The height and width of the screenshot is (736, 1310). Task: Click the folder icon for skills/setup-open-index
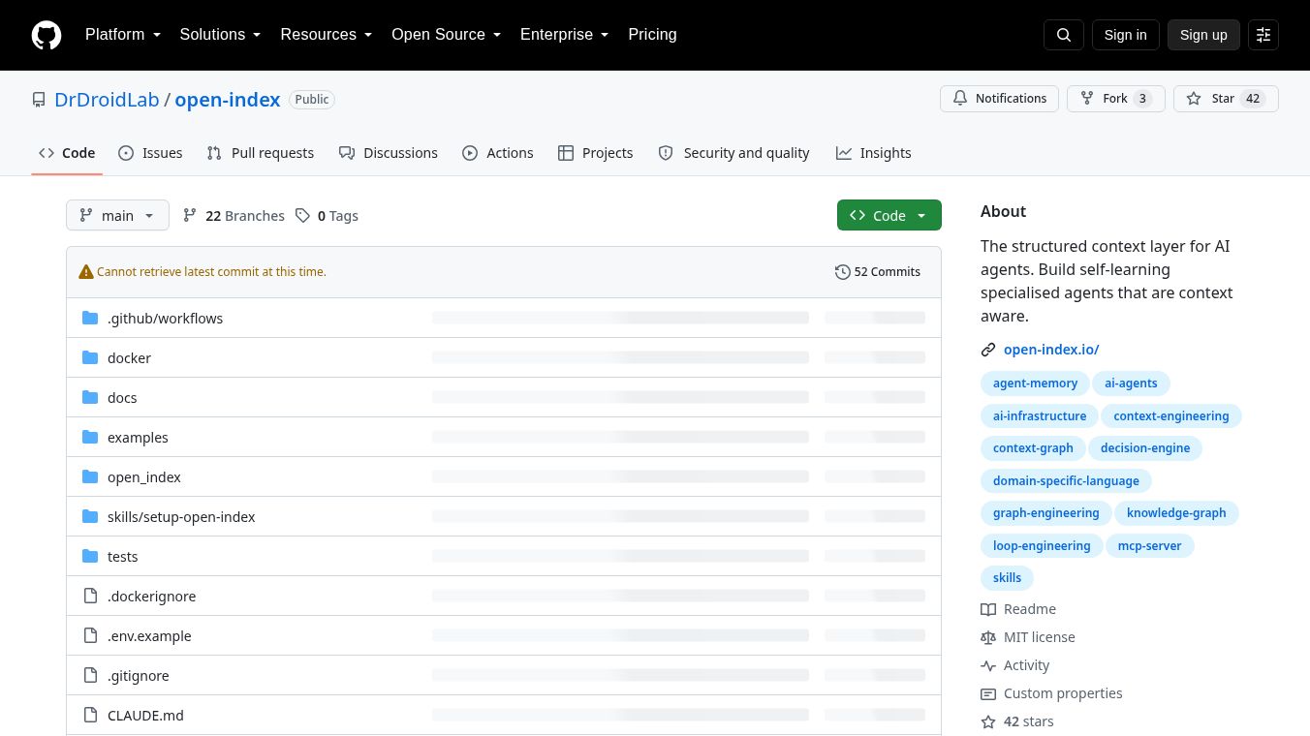tap(90, 516)
